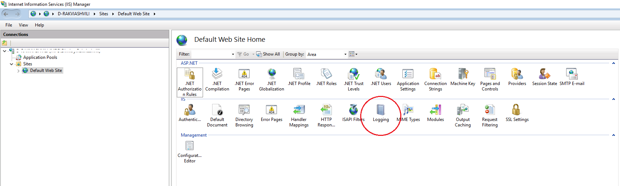
Task: Click the Forward navigation arrow
Action: click(17, 14)
